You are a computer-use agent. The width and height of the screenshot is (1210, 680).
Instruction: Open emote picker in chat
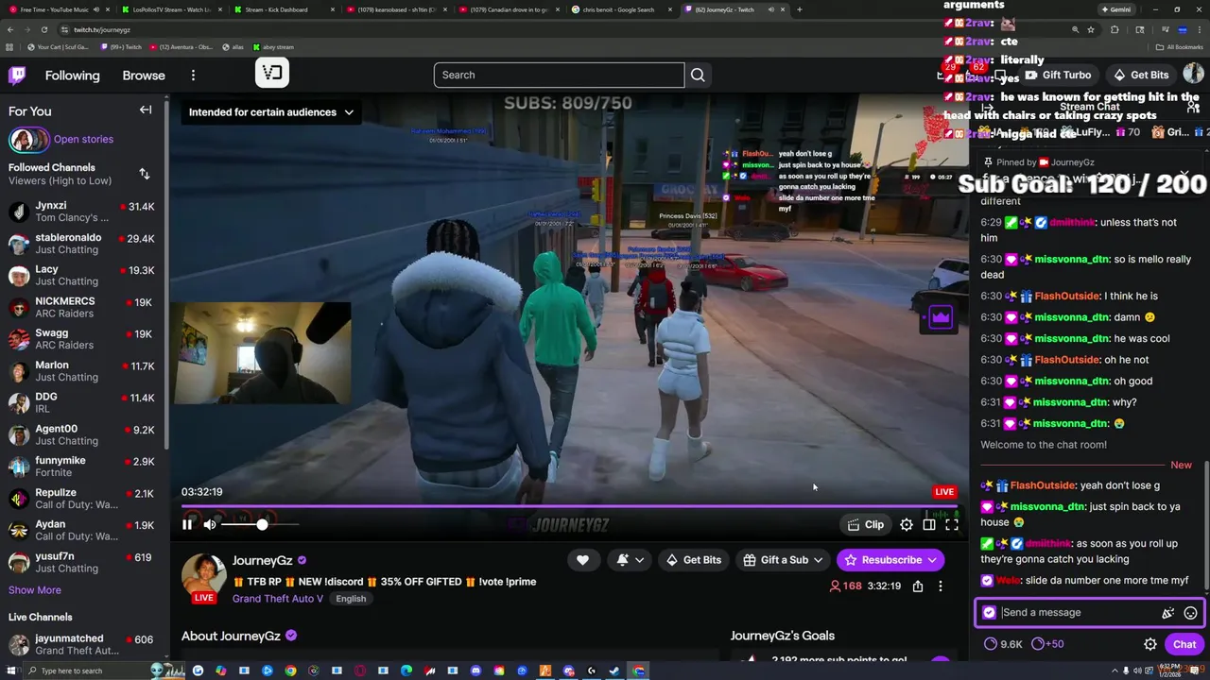coord(1190,613)
